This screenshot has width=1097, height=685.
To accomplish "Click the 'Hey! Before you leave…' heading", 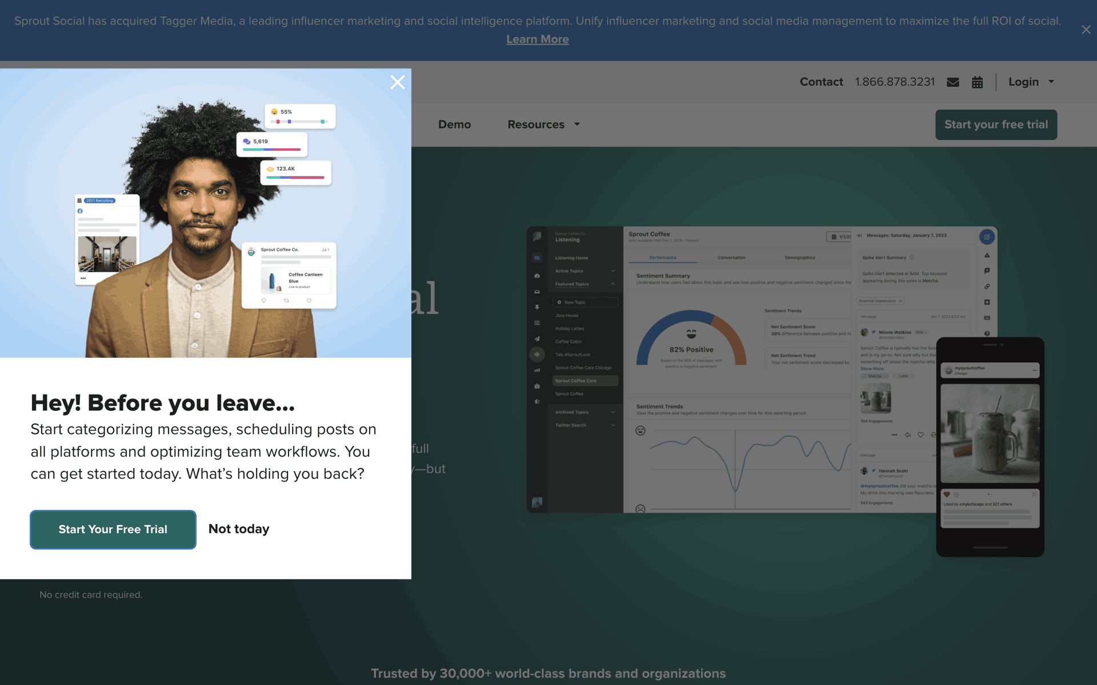I will click(162, 403).
